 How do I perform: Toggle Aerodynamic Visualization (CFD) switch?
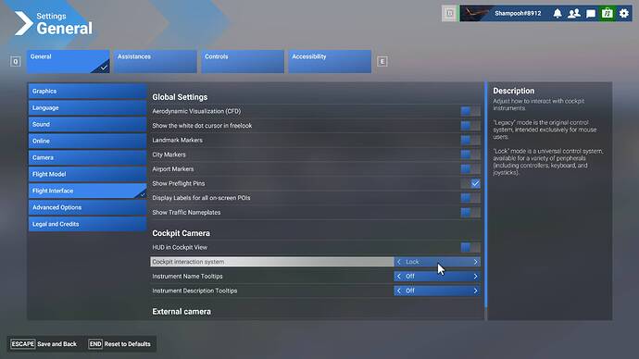pyautogui.click(x=470, y=111)
